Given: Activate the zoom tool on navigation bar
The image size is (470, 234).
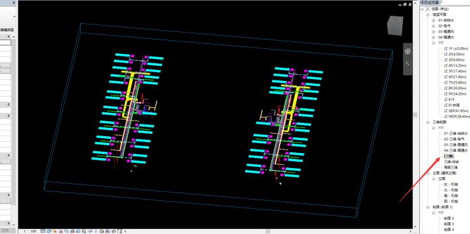Looking at the screenshot, I should click(407, 63).
